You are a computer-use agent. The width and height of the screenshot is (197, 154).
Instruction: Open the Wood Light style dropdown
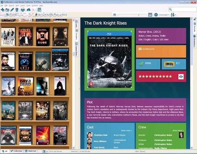click(x=164, y=15)
